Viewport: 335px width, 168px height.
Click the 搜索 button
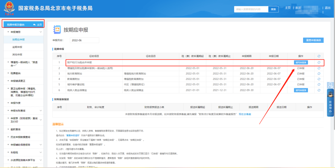[274, 9]
